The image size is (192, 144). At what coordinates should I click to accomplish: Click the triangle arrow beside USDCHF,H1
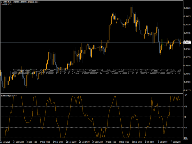tap(2, 2)
